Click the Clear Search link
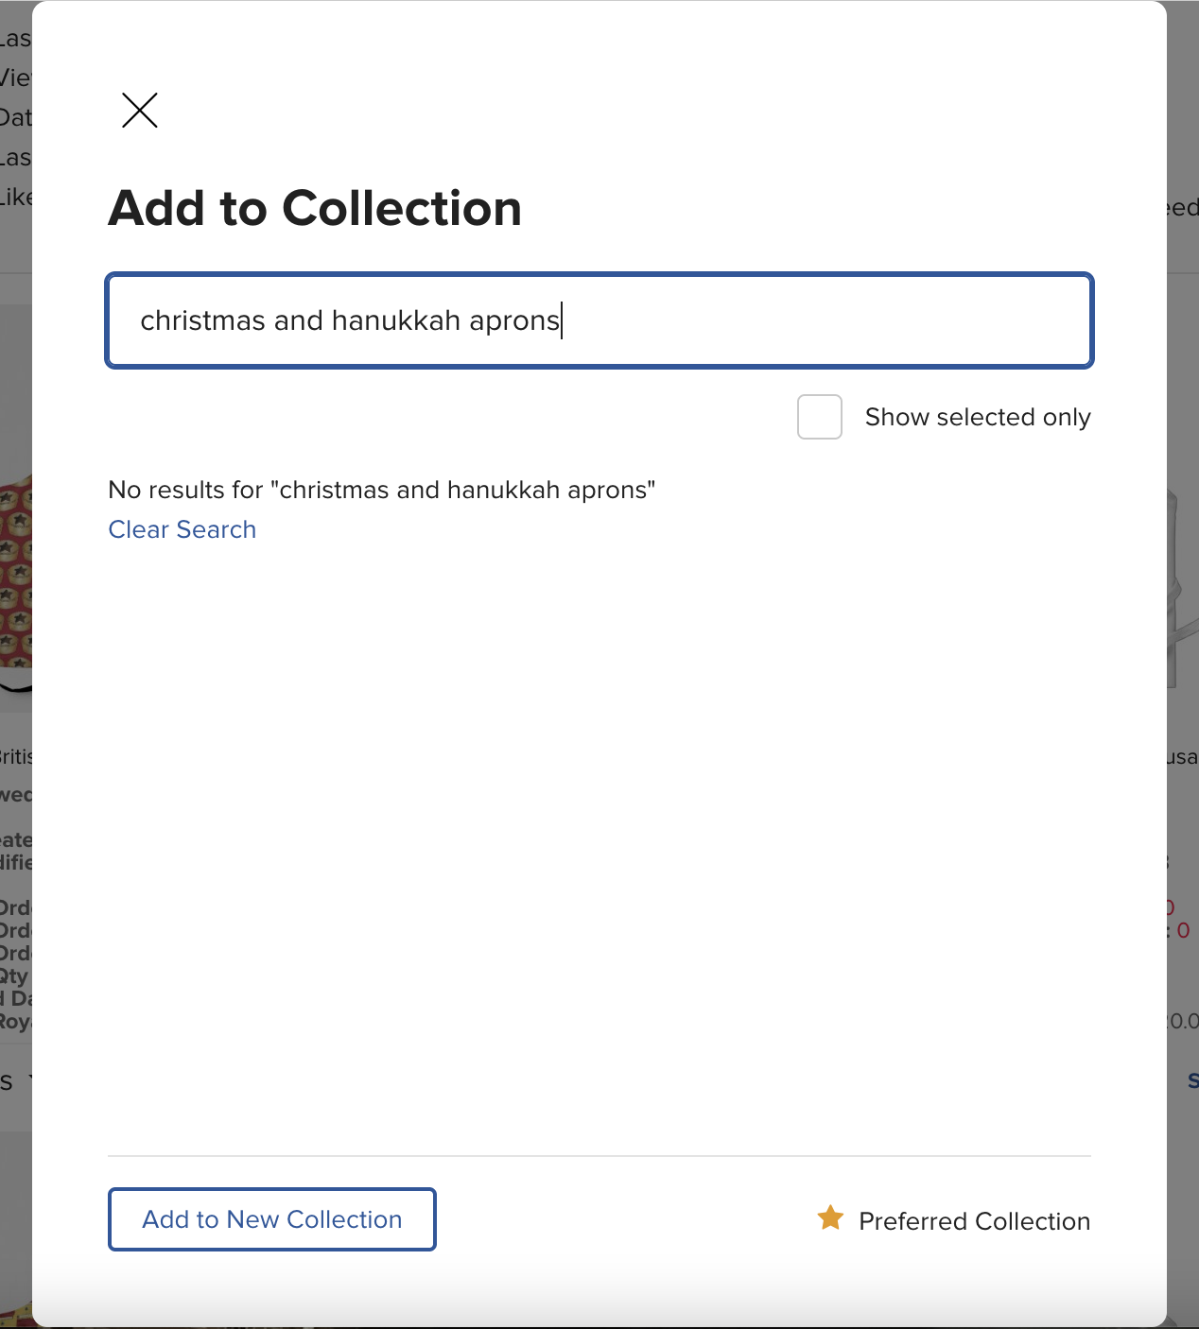Viewport: 1199px width, 1329px height. (182, 529)
